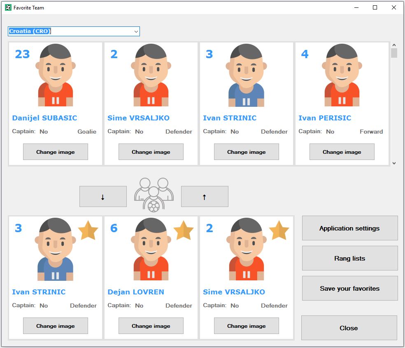Click the gold star on favorite Ivan STRINIC
405x348 pixels.
[x=88, y=230]
